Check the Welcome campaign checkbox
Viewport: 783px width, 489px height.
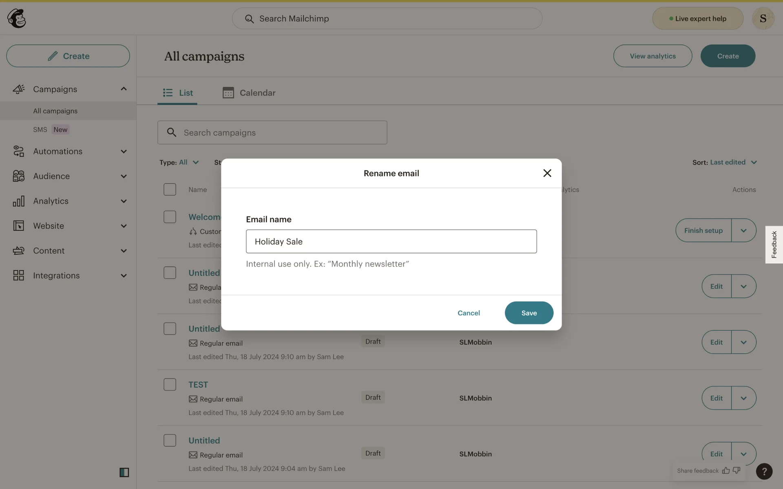(x=170, y=217)
